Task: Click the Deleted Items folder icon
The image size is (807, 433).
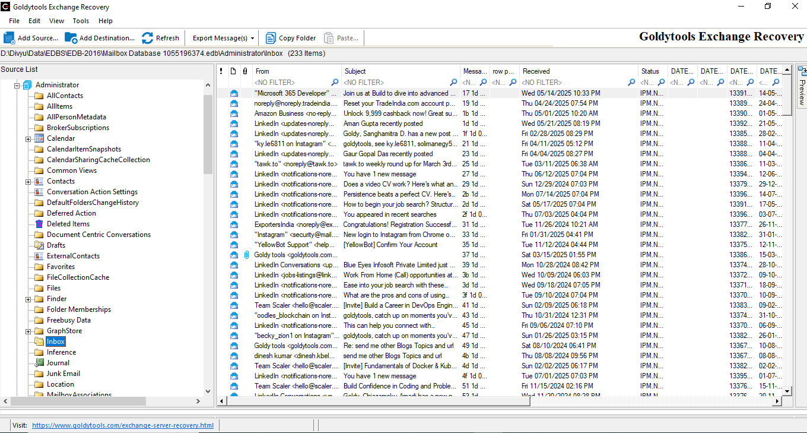Action: (x=39, y=224)
